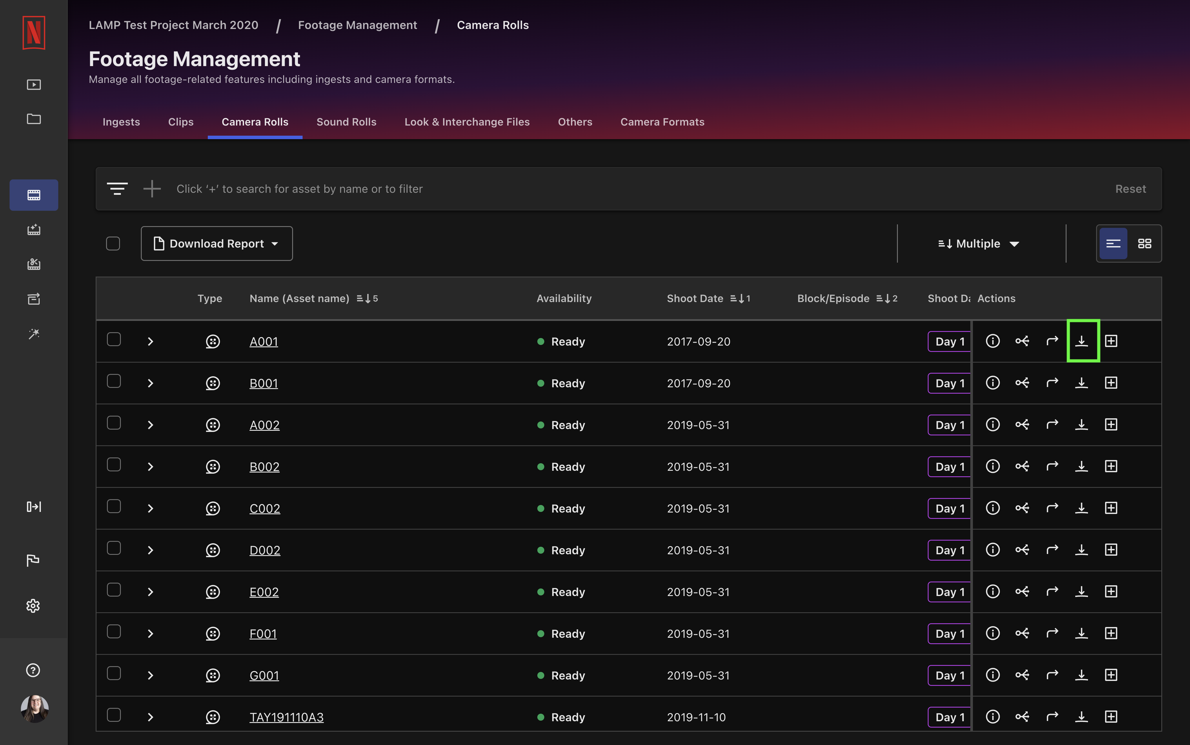The width and height of the screenshot is (1190, 745).
Task: View info for camera roll B001
Action: (x=993, y=383)
